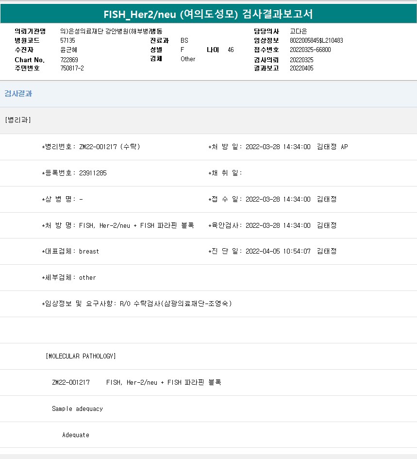Select the pathology number ZM22-001217 (수탁)
This screenshot has height=459, width=417.
click(x=109, y=147)
